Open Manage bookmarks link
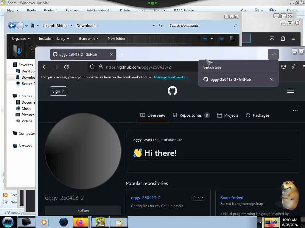 pos(171,77)
